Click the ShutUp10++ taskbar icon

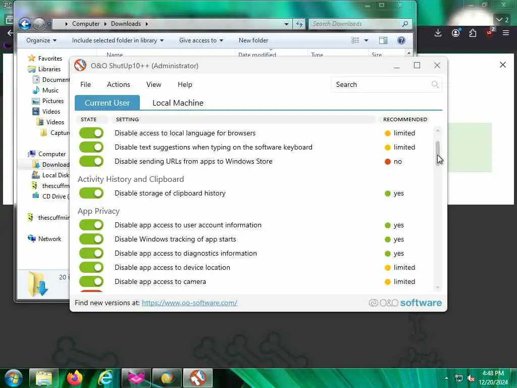point(198,378)
